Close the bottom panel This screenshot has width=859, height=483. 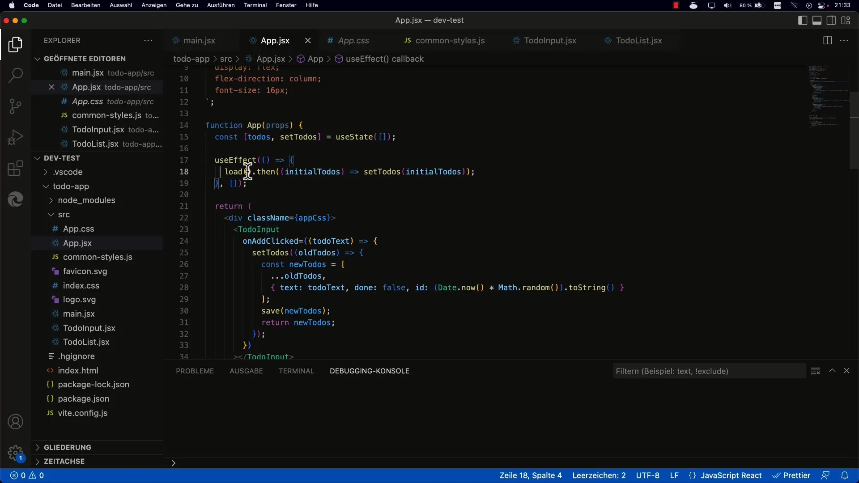(846, 371)
